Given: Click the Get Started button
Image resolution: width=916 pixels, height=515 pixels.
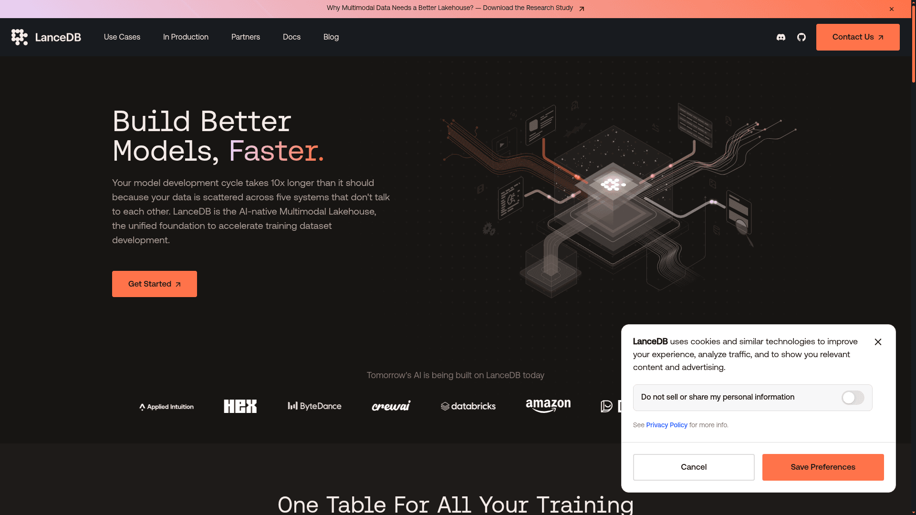Looking at the screenshot, I should click(155, 284).
